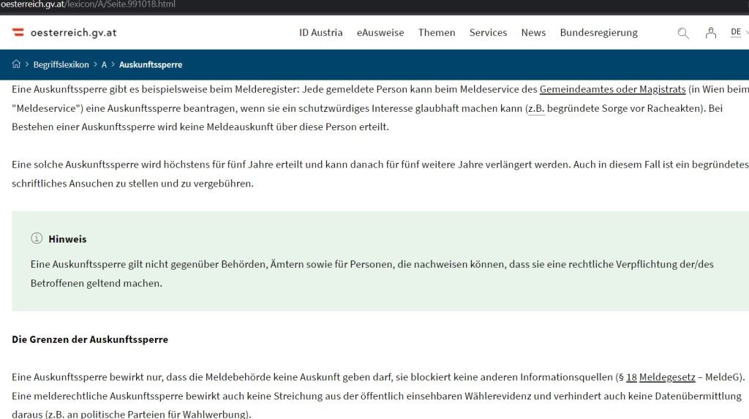Open the Bundesregierung navigation item
Screen dimensions: 749x419
pos(598,33)
